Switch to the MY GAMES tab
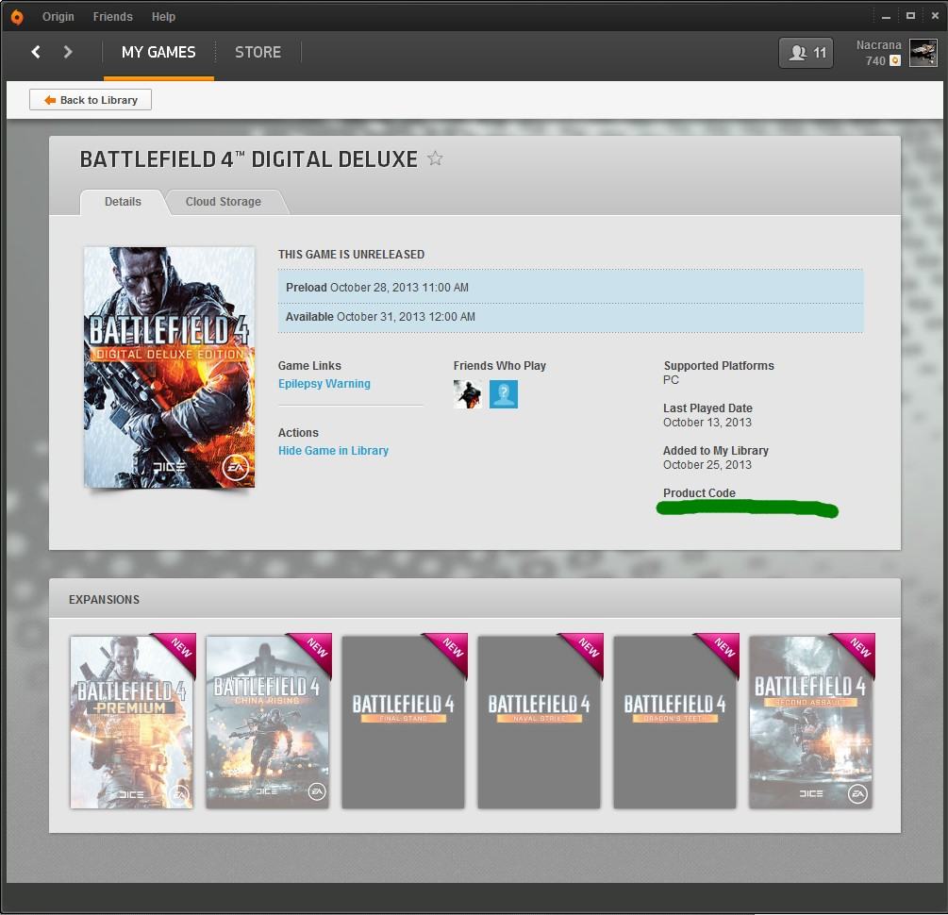 tap(158, 53)
